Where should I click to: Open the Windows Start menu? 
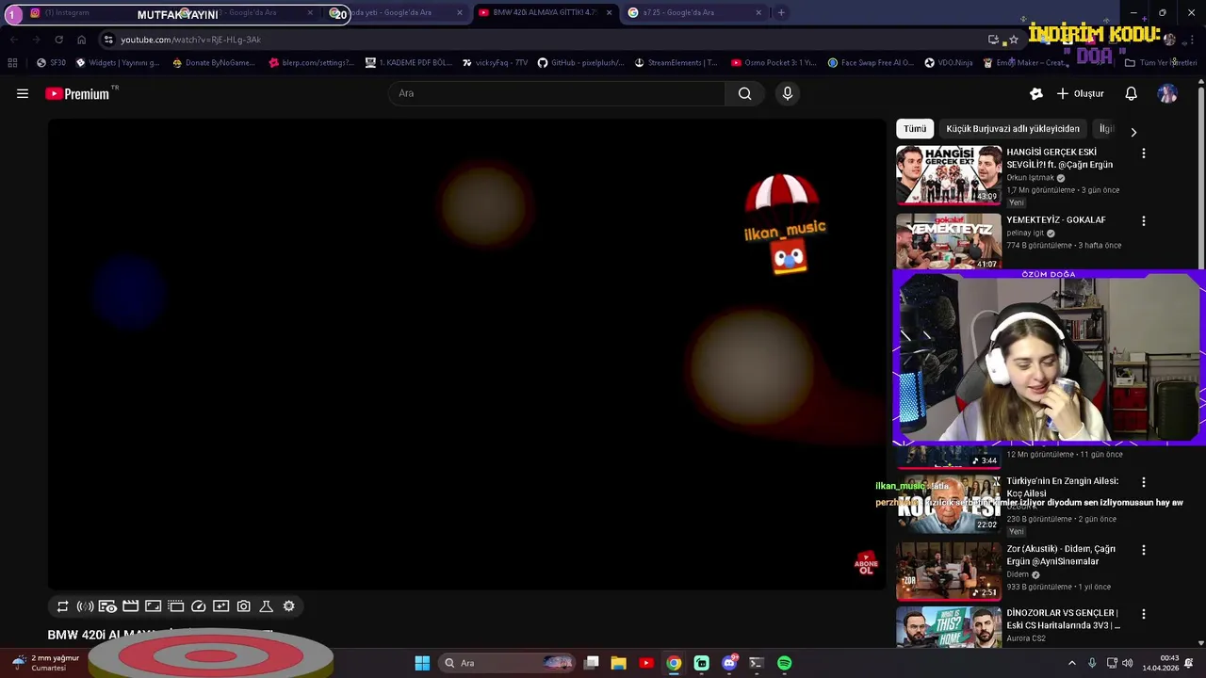(422, 663)
